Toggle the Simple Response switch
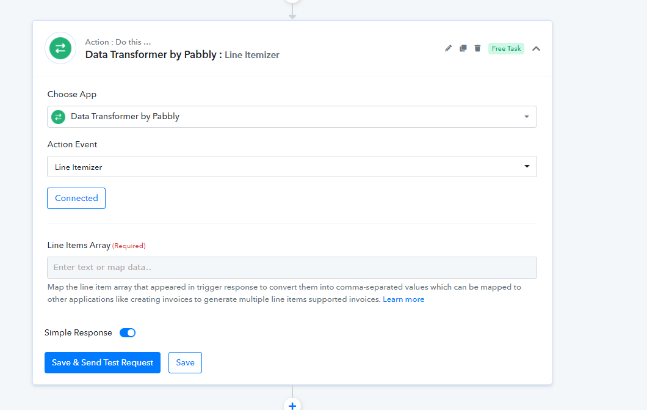The height and width of the screenshot is (410, 647). click(128, 333)
